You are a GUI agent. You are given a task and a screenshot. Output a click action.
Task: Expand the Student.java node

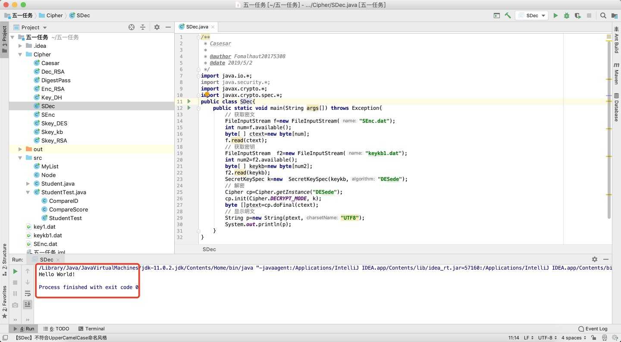click(28, 183)
